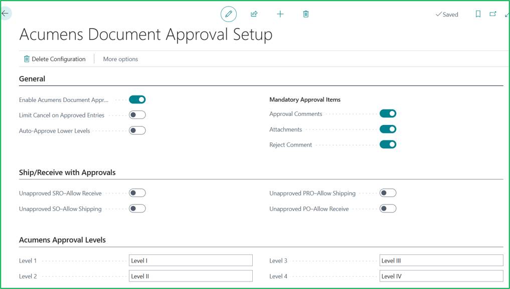Enable Unapproved SRO–Allow Receive
The height and width of the screenshot is (289, 510).
tap(137, 193)
